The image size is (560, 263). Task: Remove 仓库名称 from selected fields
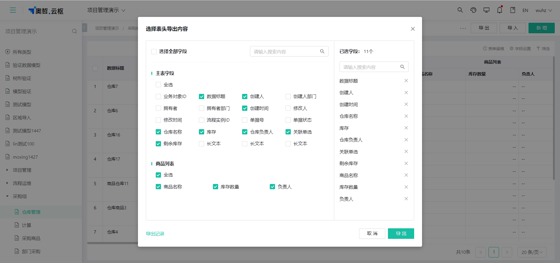(x=406, y=116)
